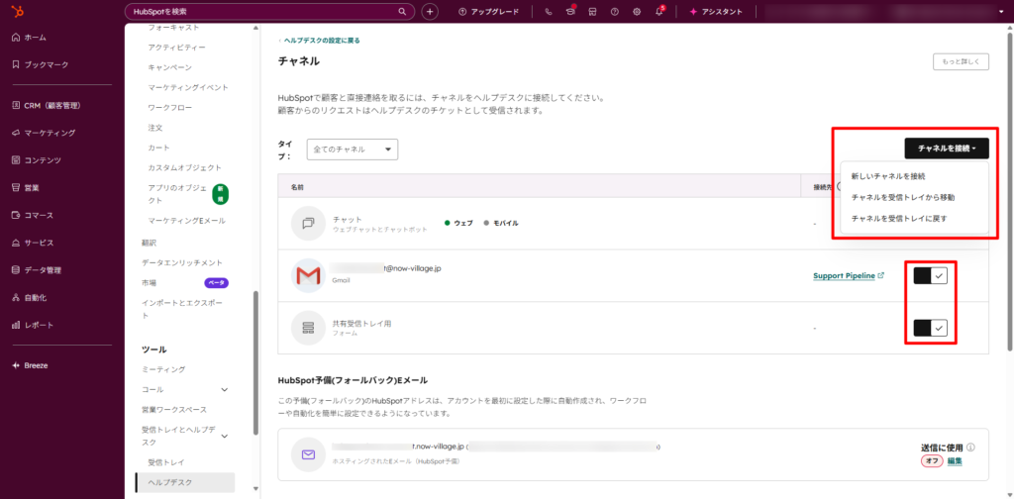Viewport: 1014px width, 499px height.
Task: Open コンテンツ in the sidebar
Action: pos(37,160)
